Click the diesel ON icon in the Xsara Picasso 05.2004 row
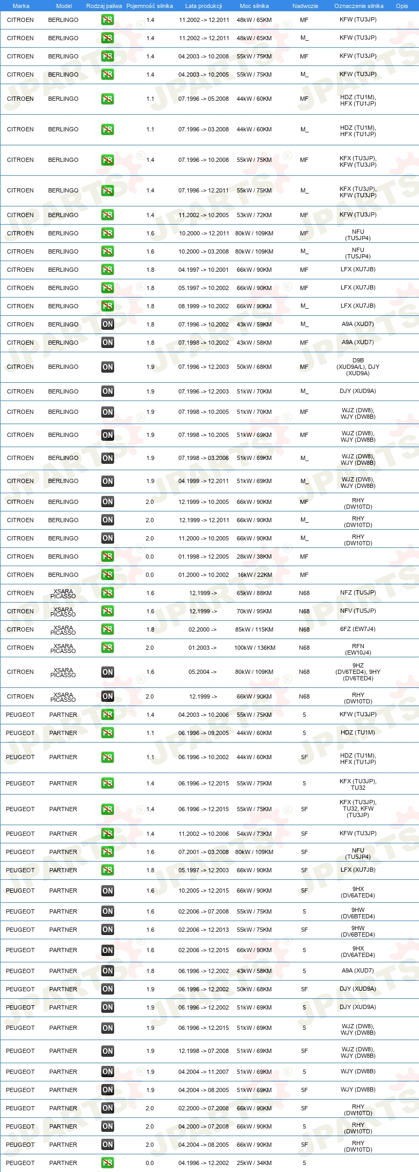419x1172 pixels. coord(108,672)
